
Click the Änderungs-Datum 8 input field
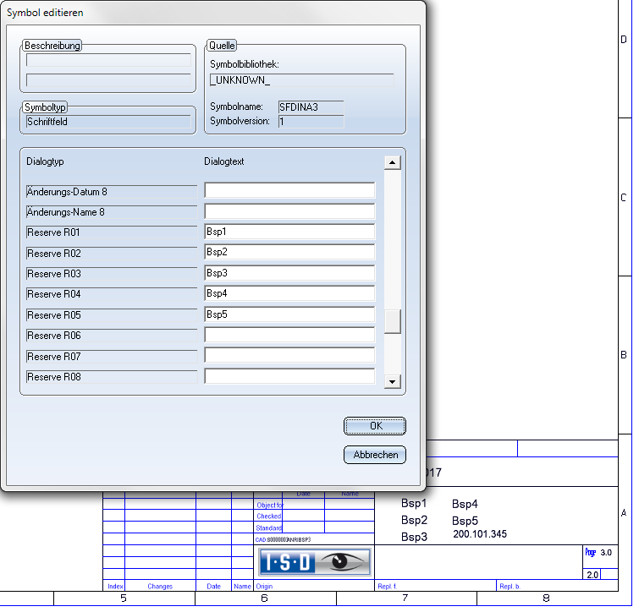coord(289,190)
